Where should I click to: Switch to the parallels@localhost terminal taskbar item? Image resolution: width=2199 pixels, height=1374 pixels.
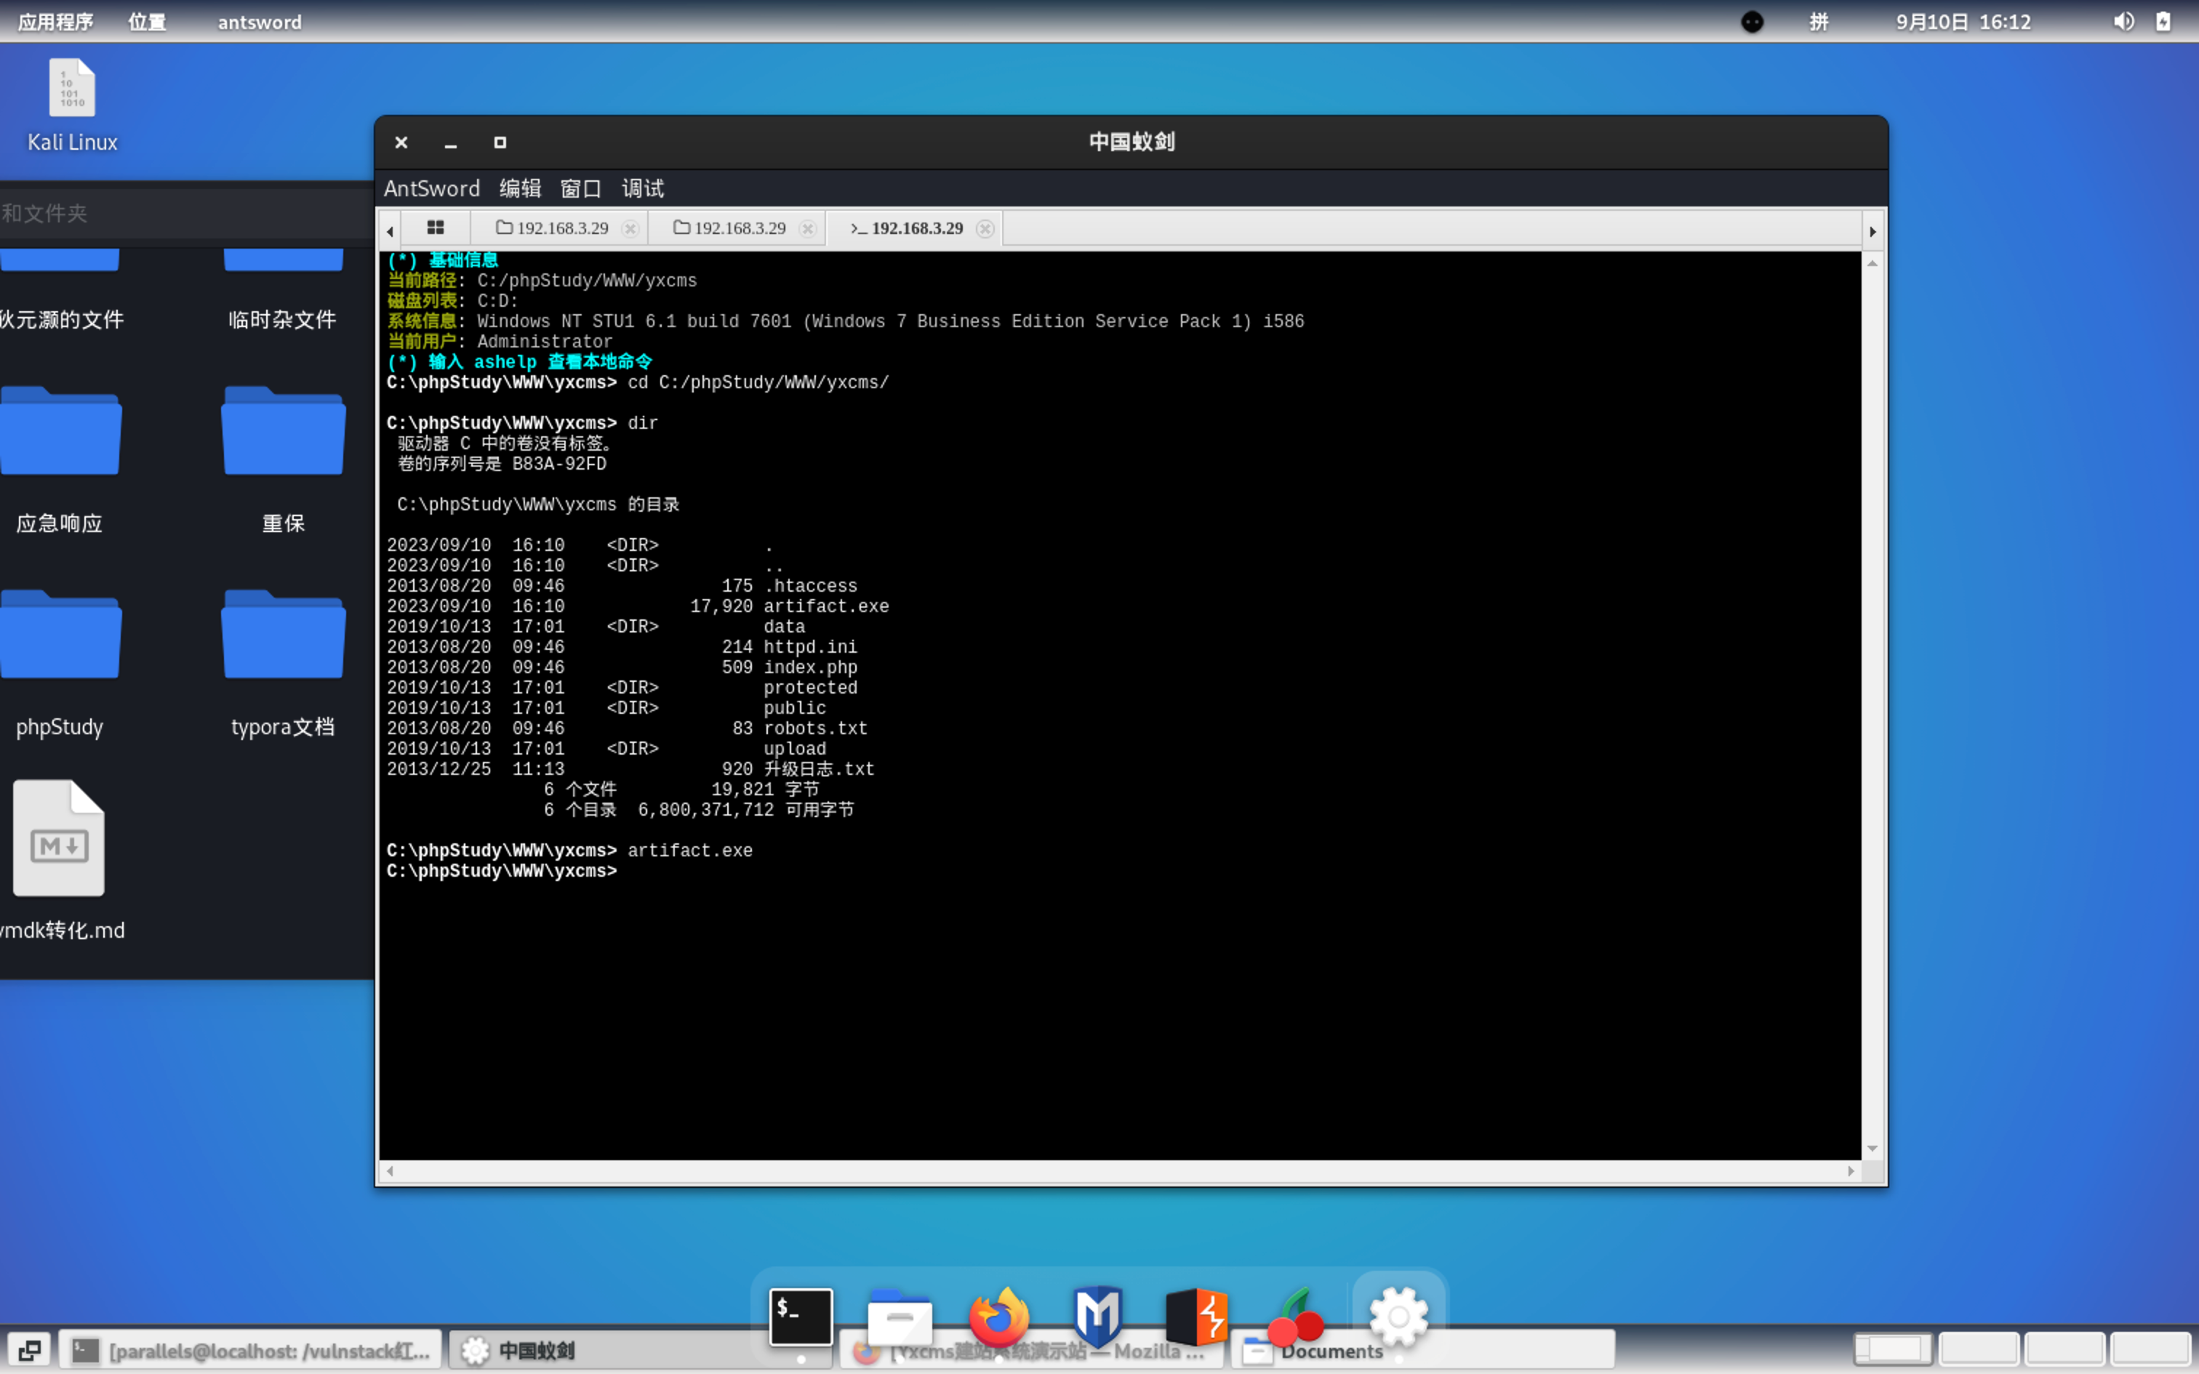(x=251, y=1351)
